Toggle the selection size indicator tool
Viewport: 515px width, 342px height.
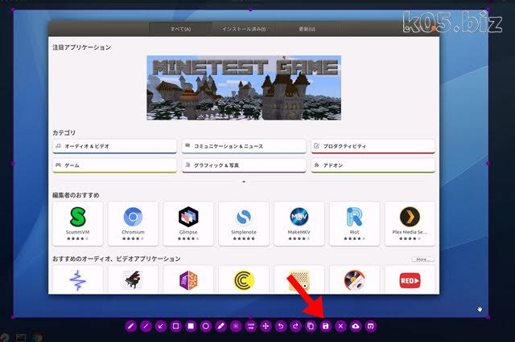(x=251, y=326)
